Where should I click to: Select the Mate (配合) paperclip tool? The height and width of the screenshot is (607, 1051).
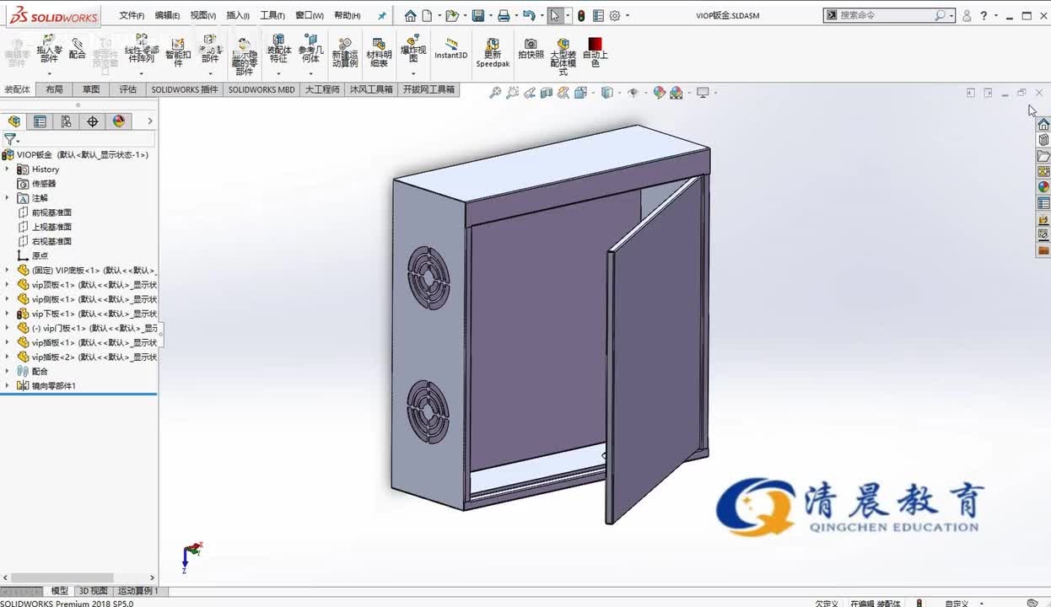(x=77, y=49)
